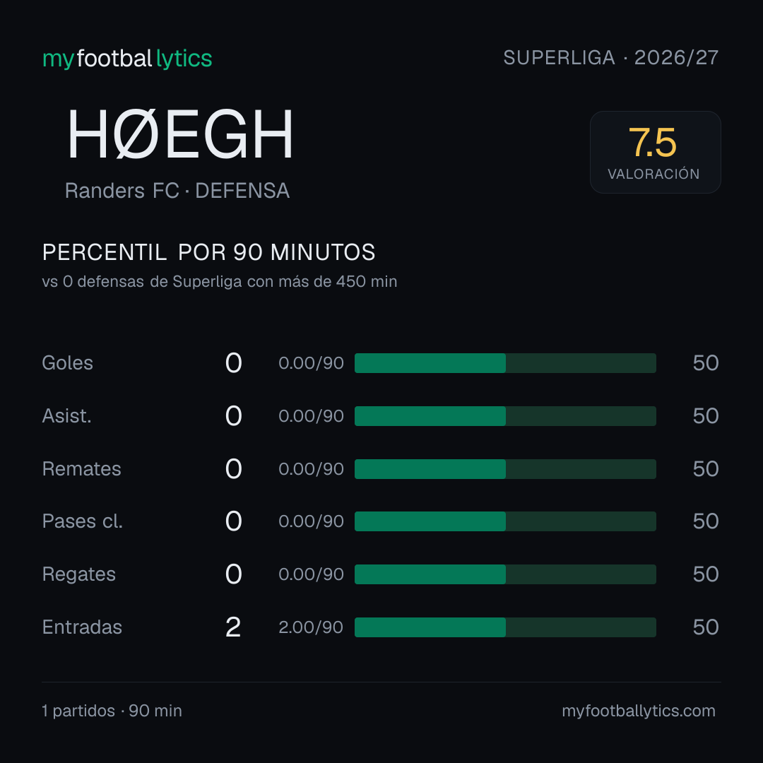Screen dimensions: 763x763
Task: Click the Randers FC · DEFENSA subtitle
Action: click(177, 191)
